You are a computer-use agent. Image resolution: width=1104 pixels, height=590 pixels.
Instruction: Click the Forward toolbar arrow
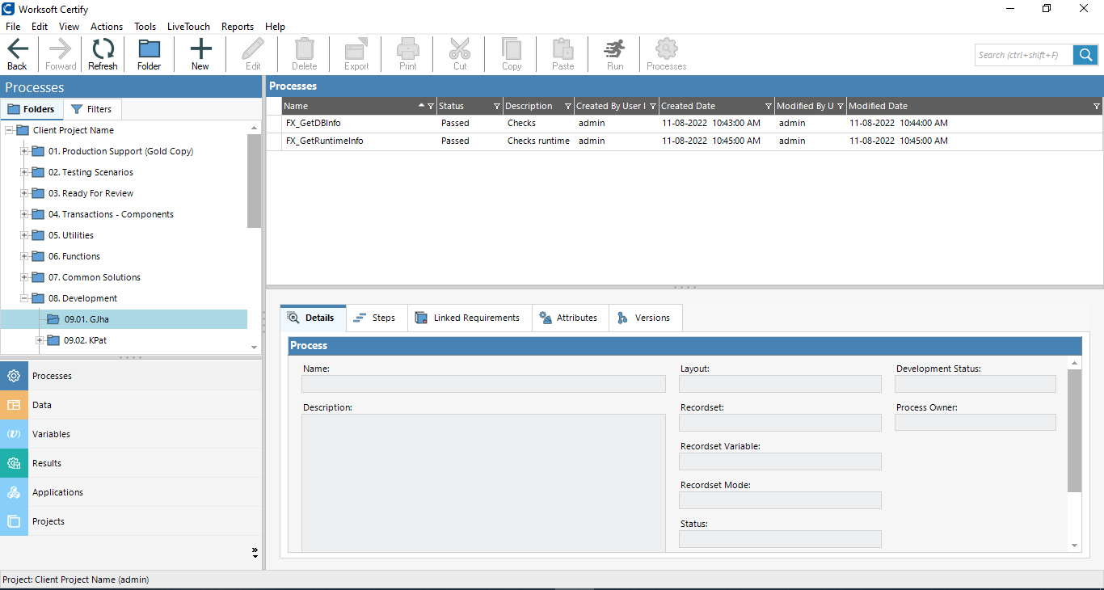coord(61,54)
